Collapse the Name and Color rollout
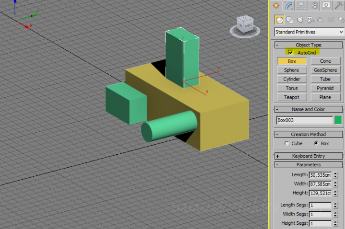Viewport: 345px width, 229px height. (309, 109)
